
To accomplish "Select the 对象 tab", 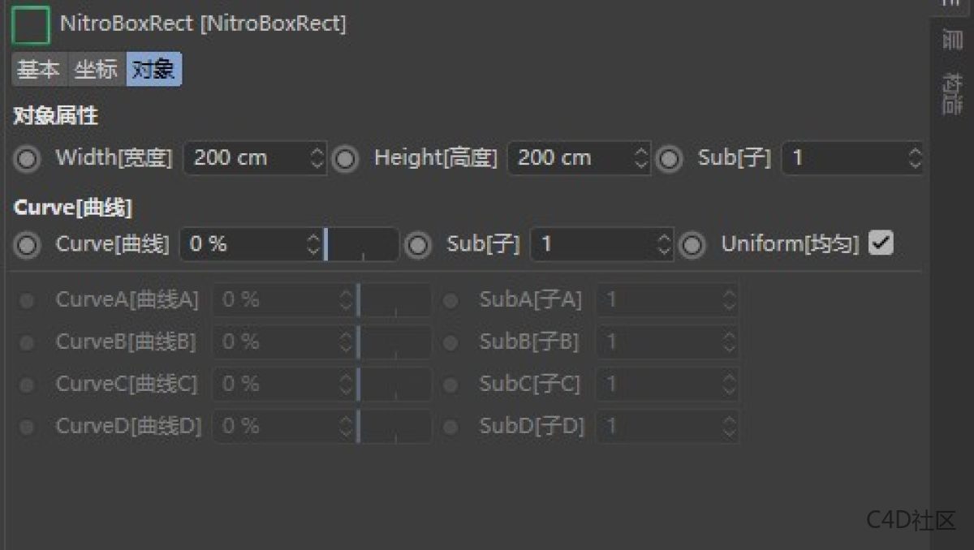I will pyautogui.click(x=153, y=69).
